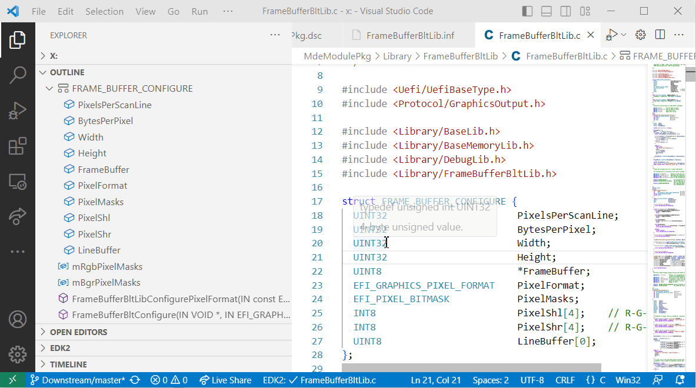Open the notifications bell in status bar
The height and width of the screenshot is (388, 696).
tap(680, 380)
